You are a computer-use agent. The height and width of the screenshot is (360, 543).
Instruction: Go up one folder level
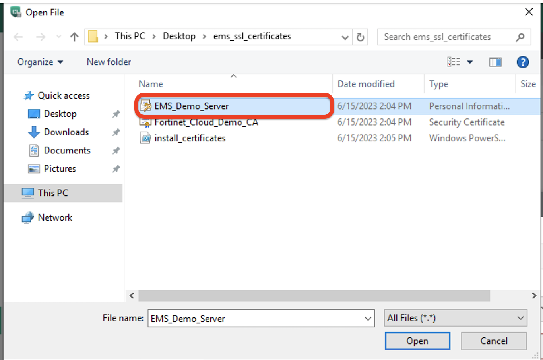[74, 37]
